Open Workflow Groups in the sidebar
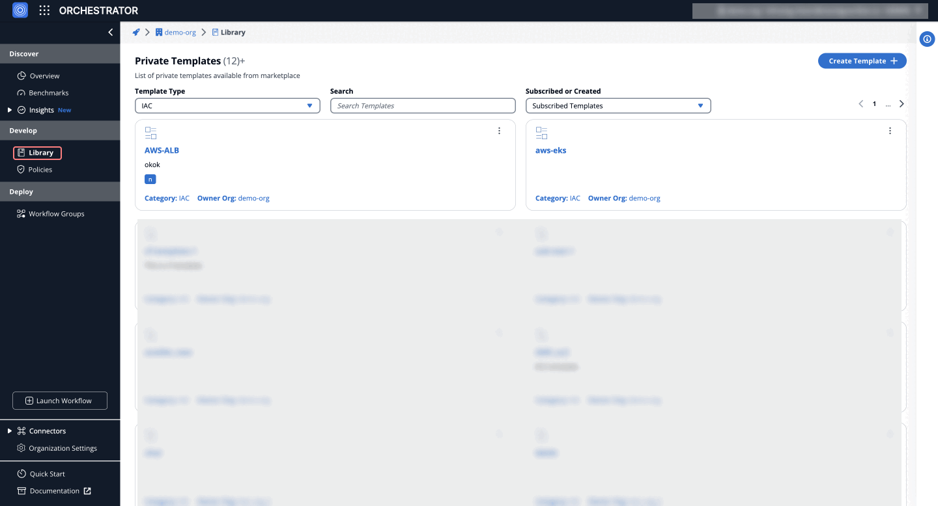 tap(56, 214)
